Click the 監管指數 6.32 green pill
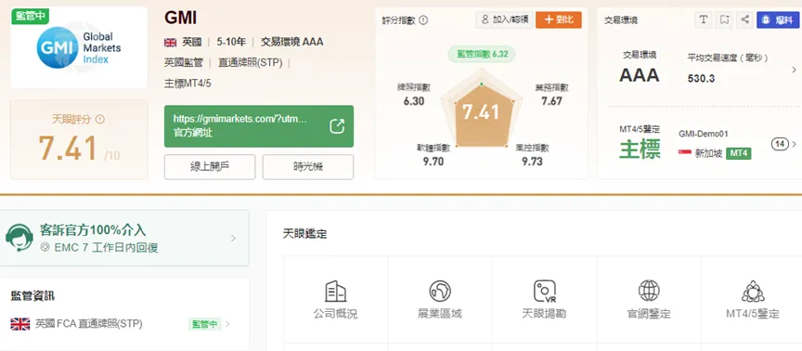 [x=482, y=54]
